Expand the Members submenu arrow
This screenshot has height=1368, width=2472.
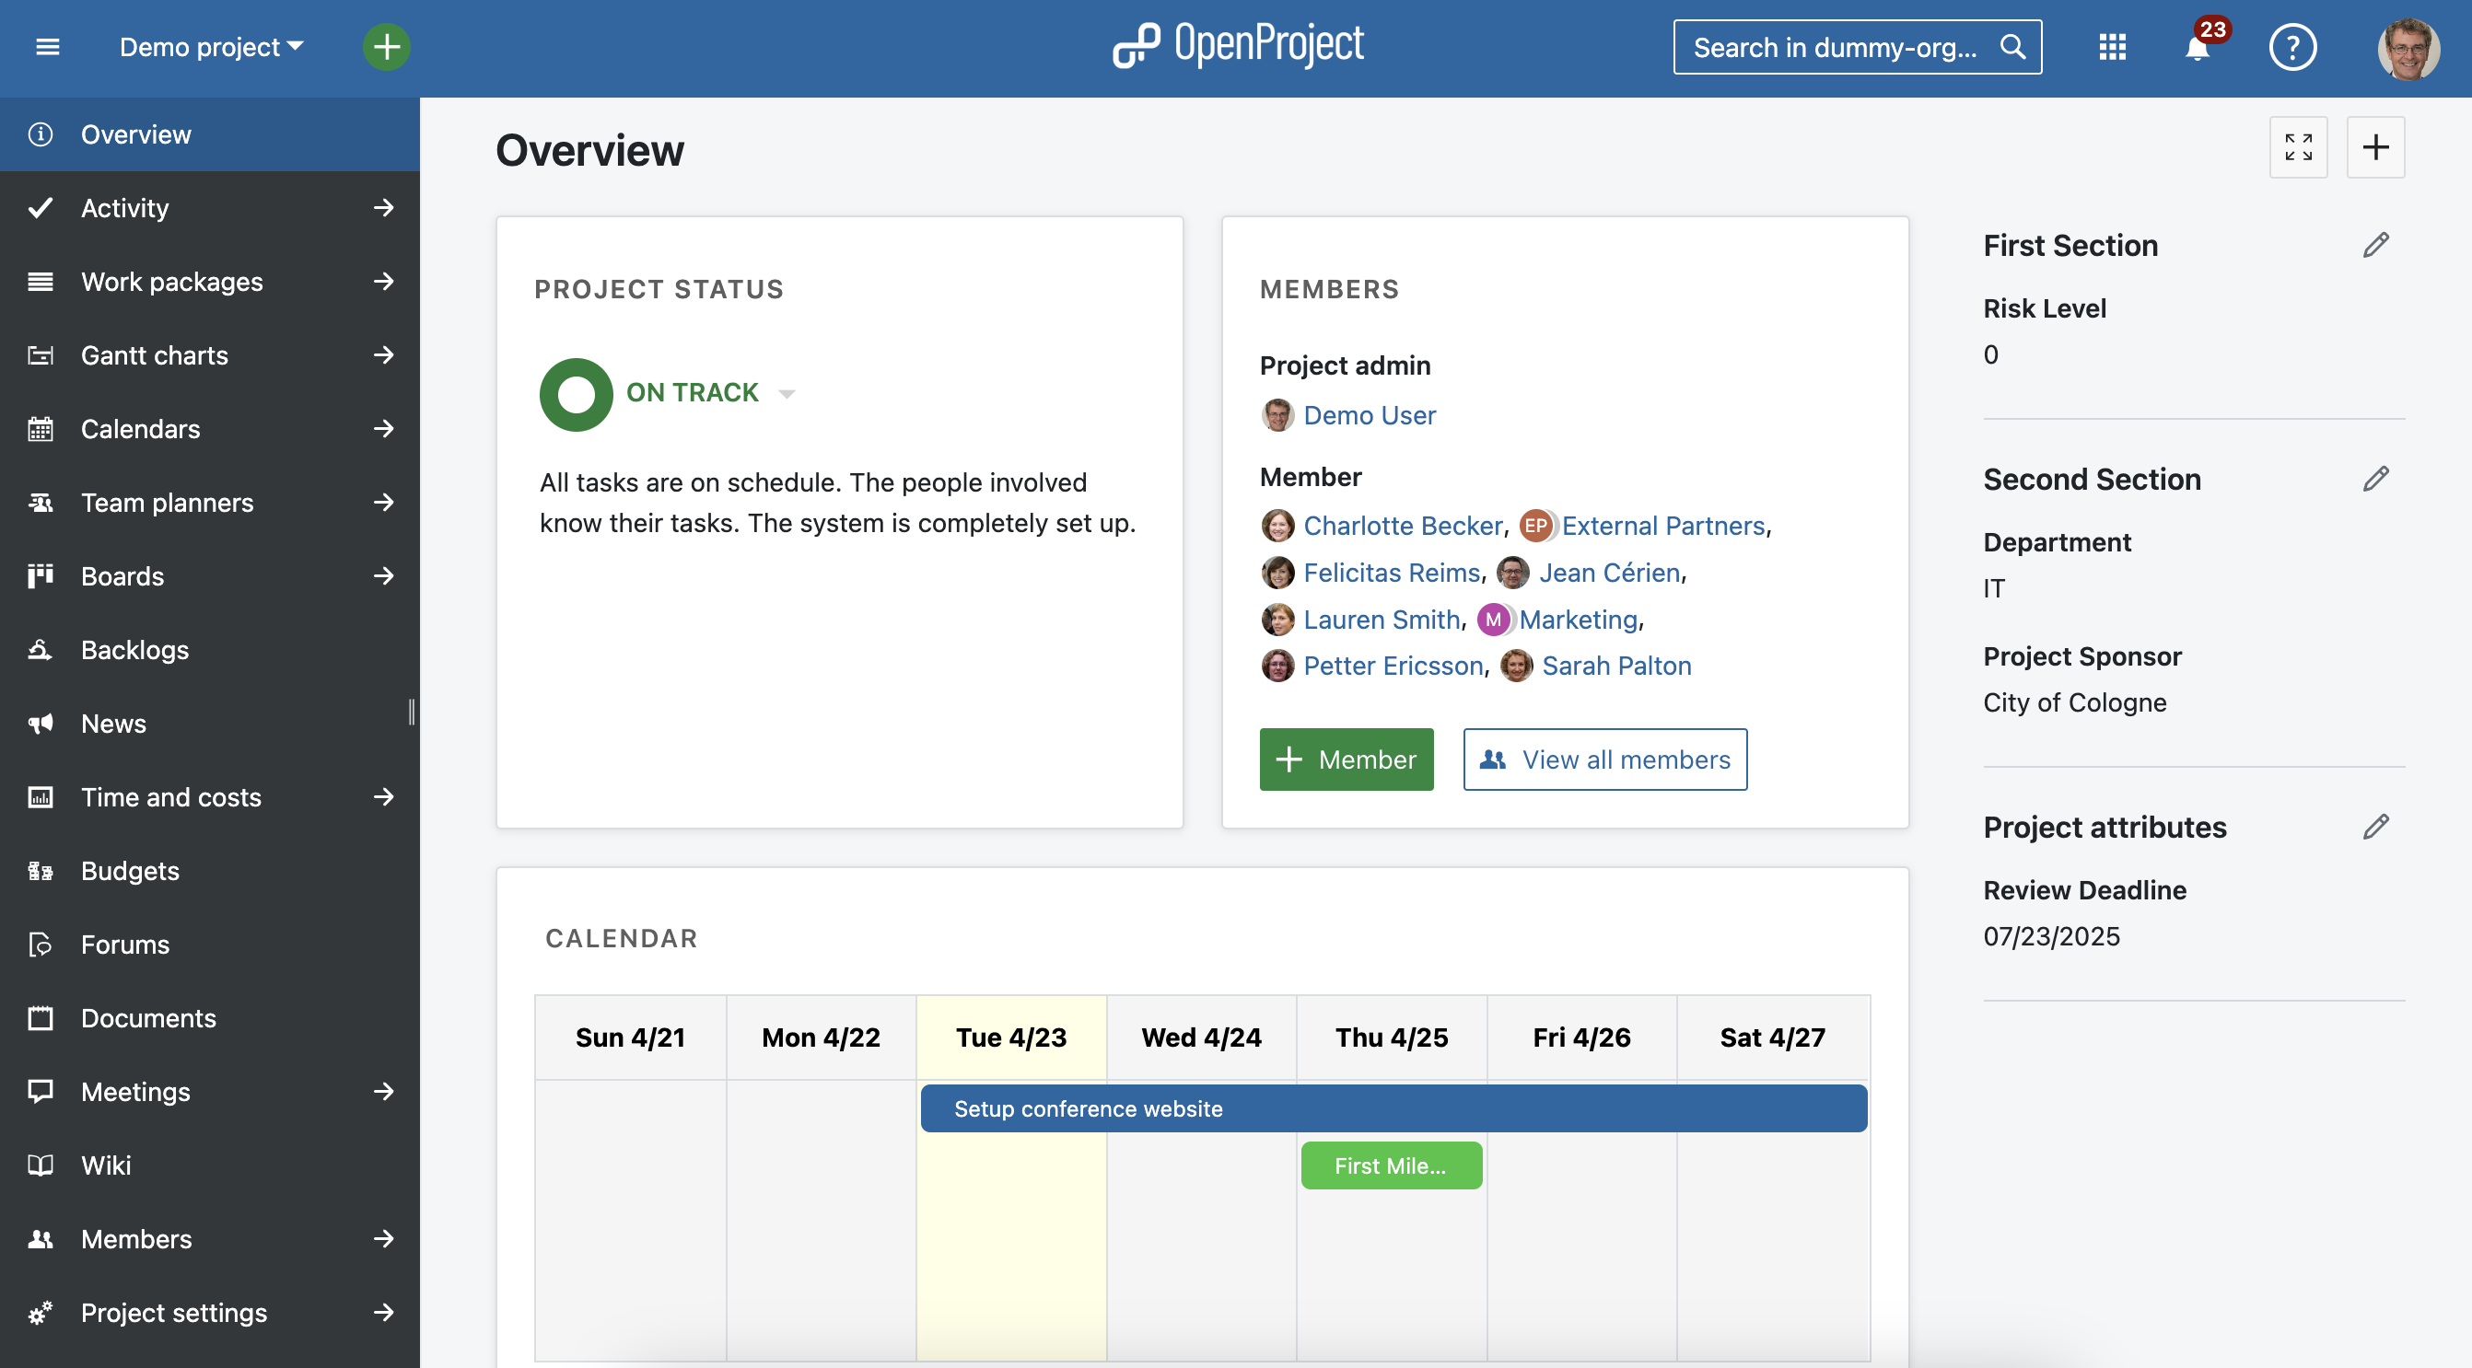(384, 1239)
